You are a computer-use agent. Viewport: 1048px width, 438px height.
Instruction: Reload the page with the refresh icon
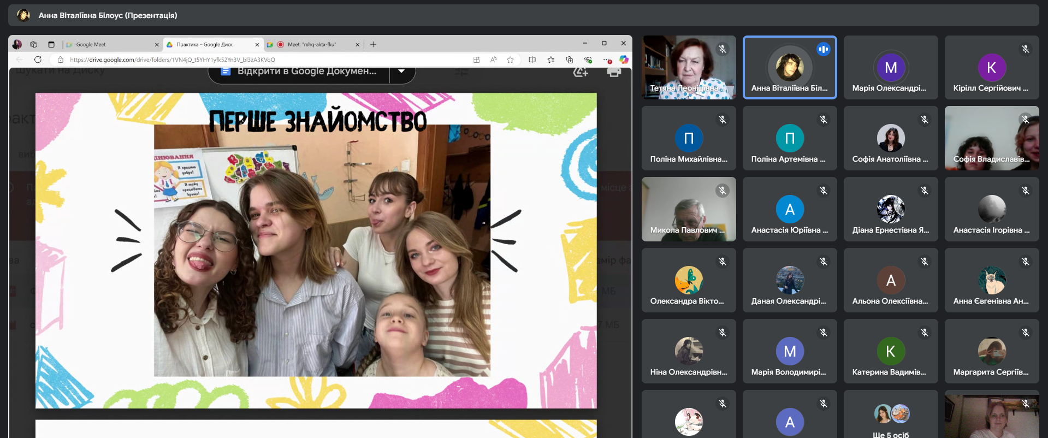38,60
